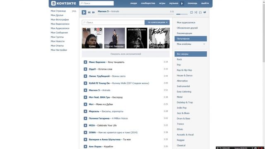The height and width of the screenshot is (149, 265).
Task: Click the audio search field above artists
Action: 113,22
